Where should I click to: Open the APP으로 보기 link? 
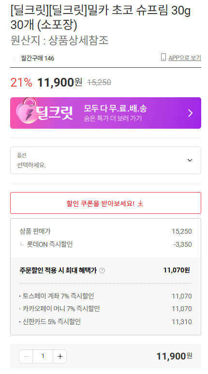[185, 58]
